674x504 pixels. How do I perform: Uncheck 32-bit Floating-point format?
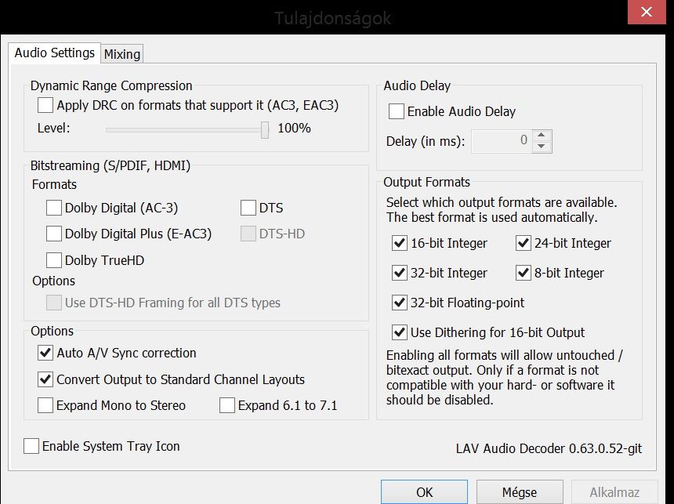point(400,303)
